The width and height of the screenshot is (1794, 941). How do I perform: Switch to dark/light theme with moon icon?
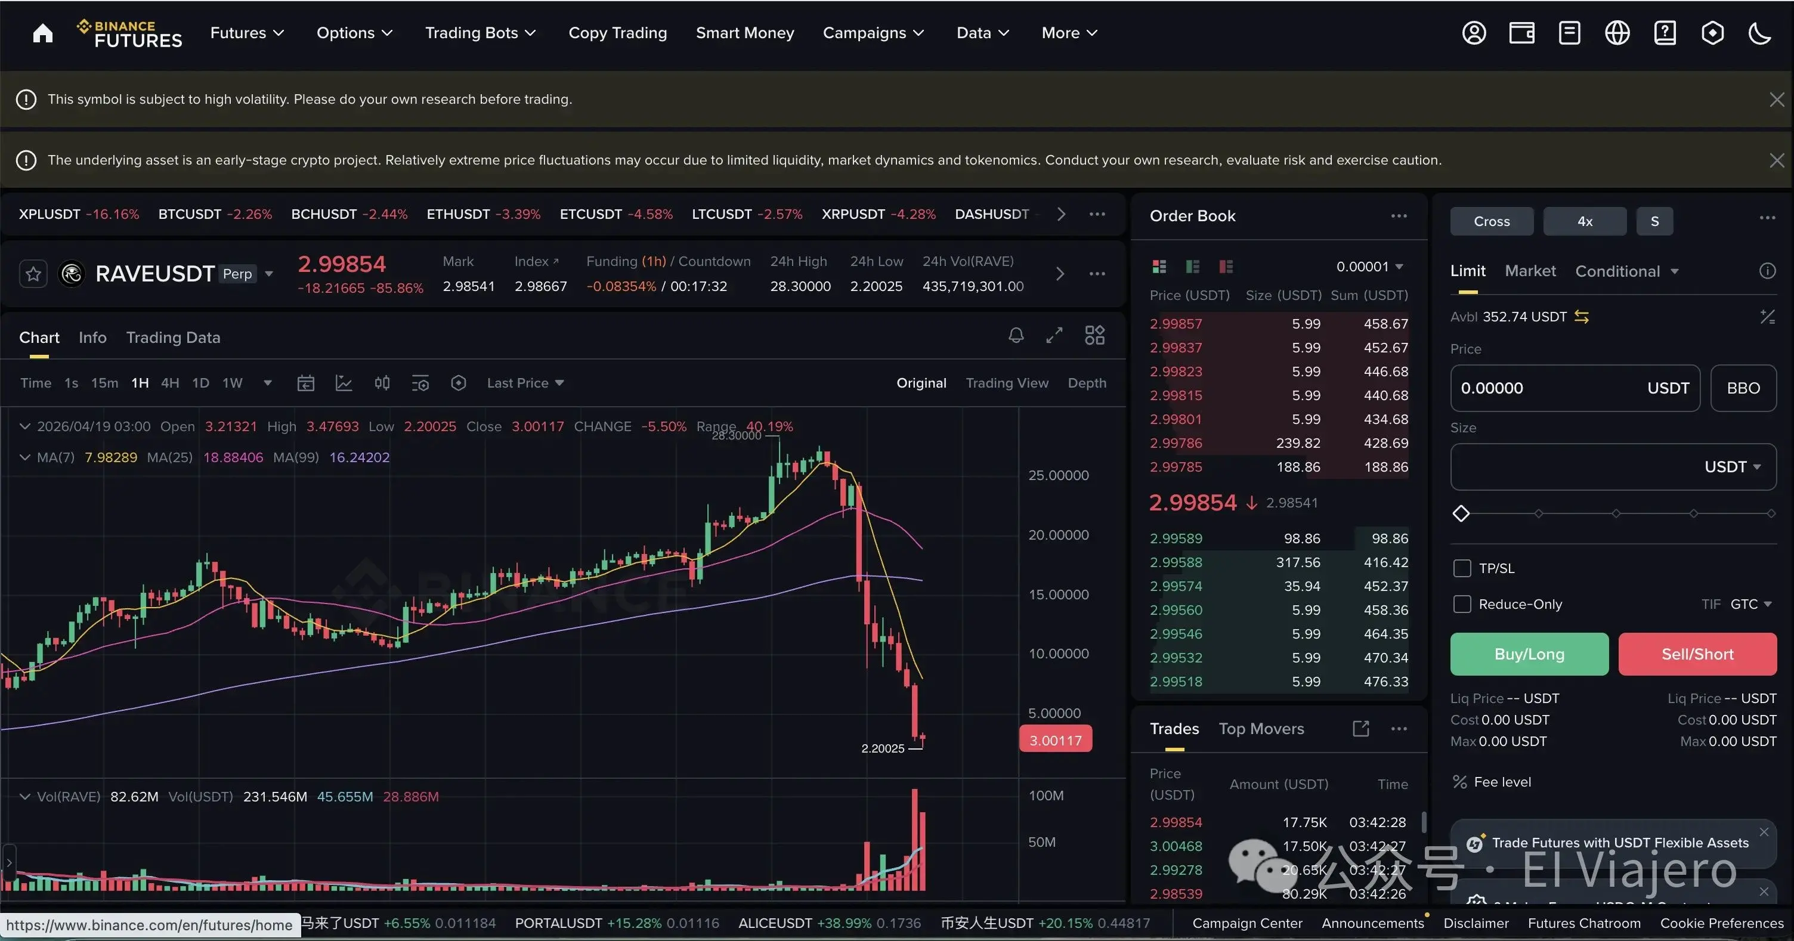(x=1761, y=33)
